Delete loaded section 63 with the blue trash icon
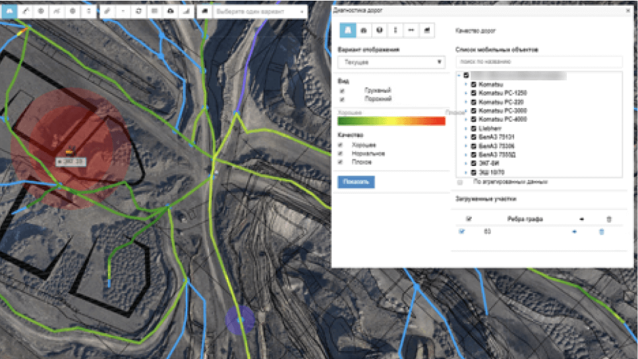638x359 pixels. coord(601,231)
